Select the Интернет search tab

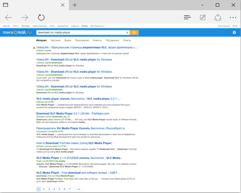pyautogui.click(x=41, y=40)
